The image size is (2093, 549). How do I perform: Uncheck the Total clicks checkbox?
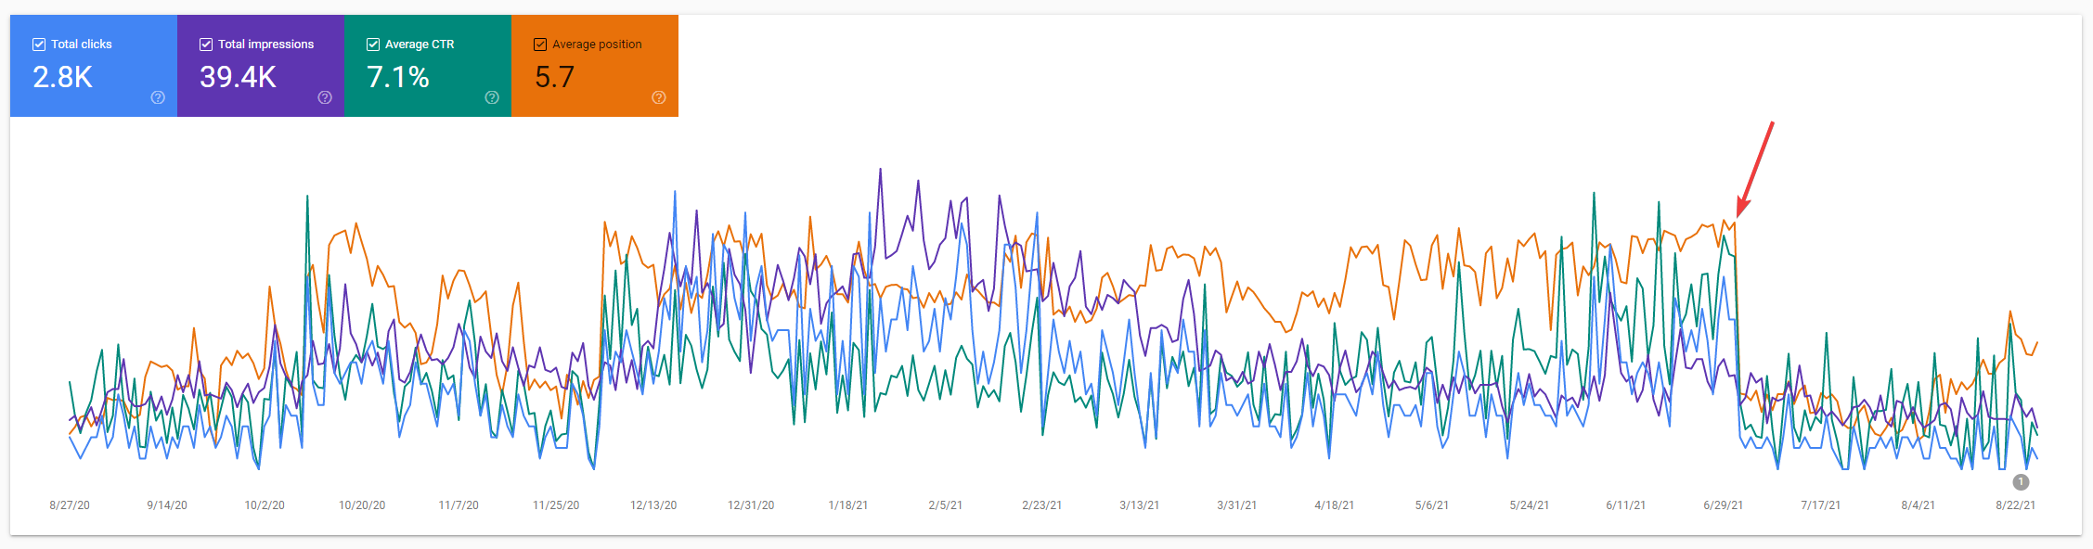(x=39, y=45)
